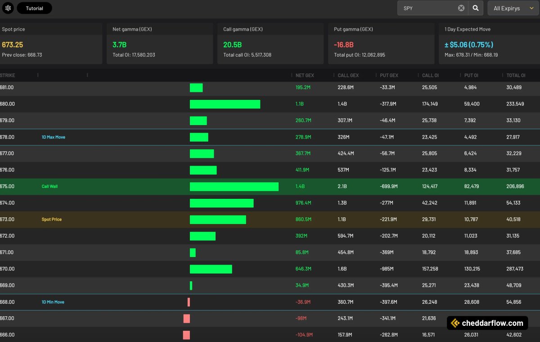The width and height of the screenshot is (540, 342).
Task: Click the 1D Max Move label
Action: click(53, 137)
